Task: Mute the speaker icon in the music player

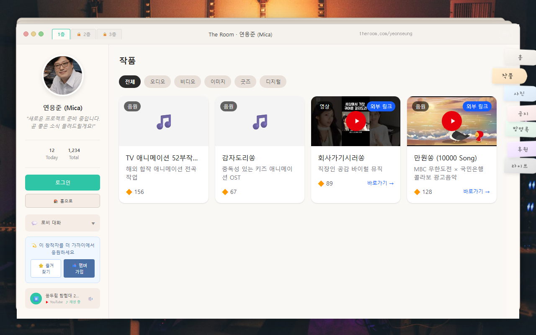Action: [90, 299]
